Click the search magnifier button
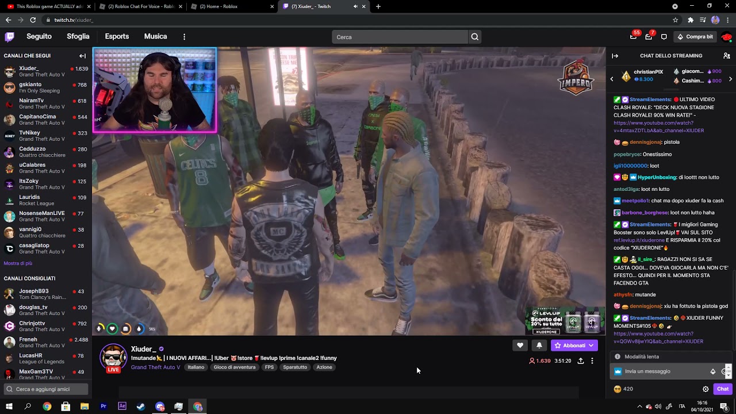 [x=474, y=37]
